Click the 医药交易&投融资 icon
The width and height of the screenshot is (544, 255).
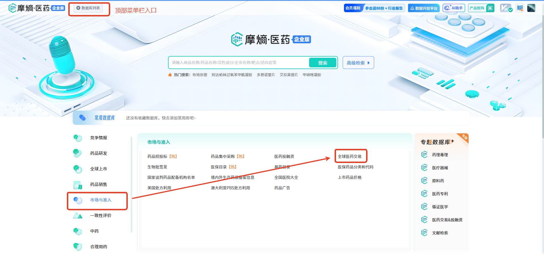[424, 220]
